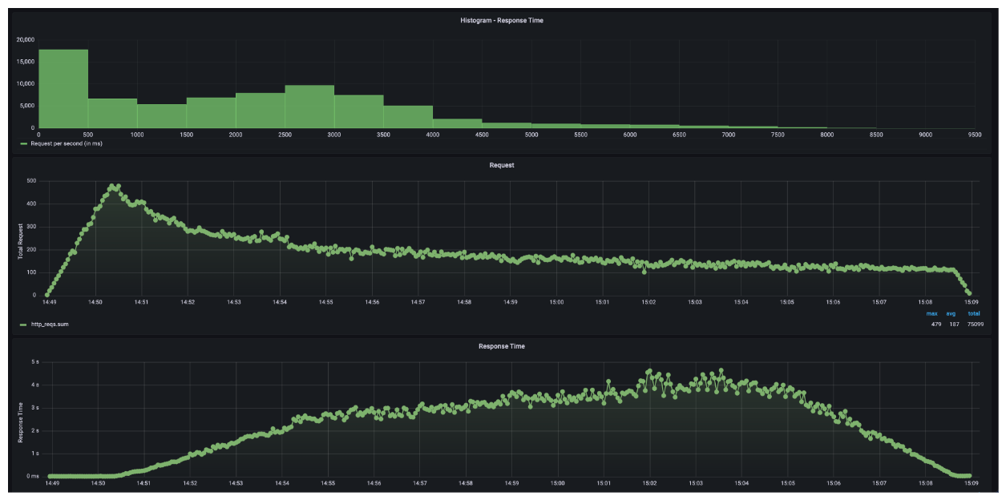Image resolution: width=1006 pixels, height=500 pixels.
Task: Sort the legend by avg column
Action: click(x=951, y=314)
